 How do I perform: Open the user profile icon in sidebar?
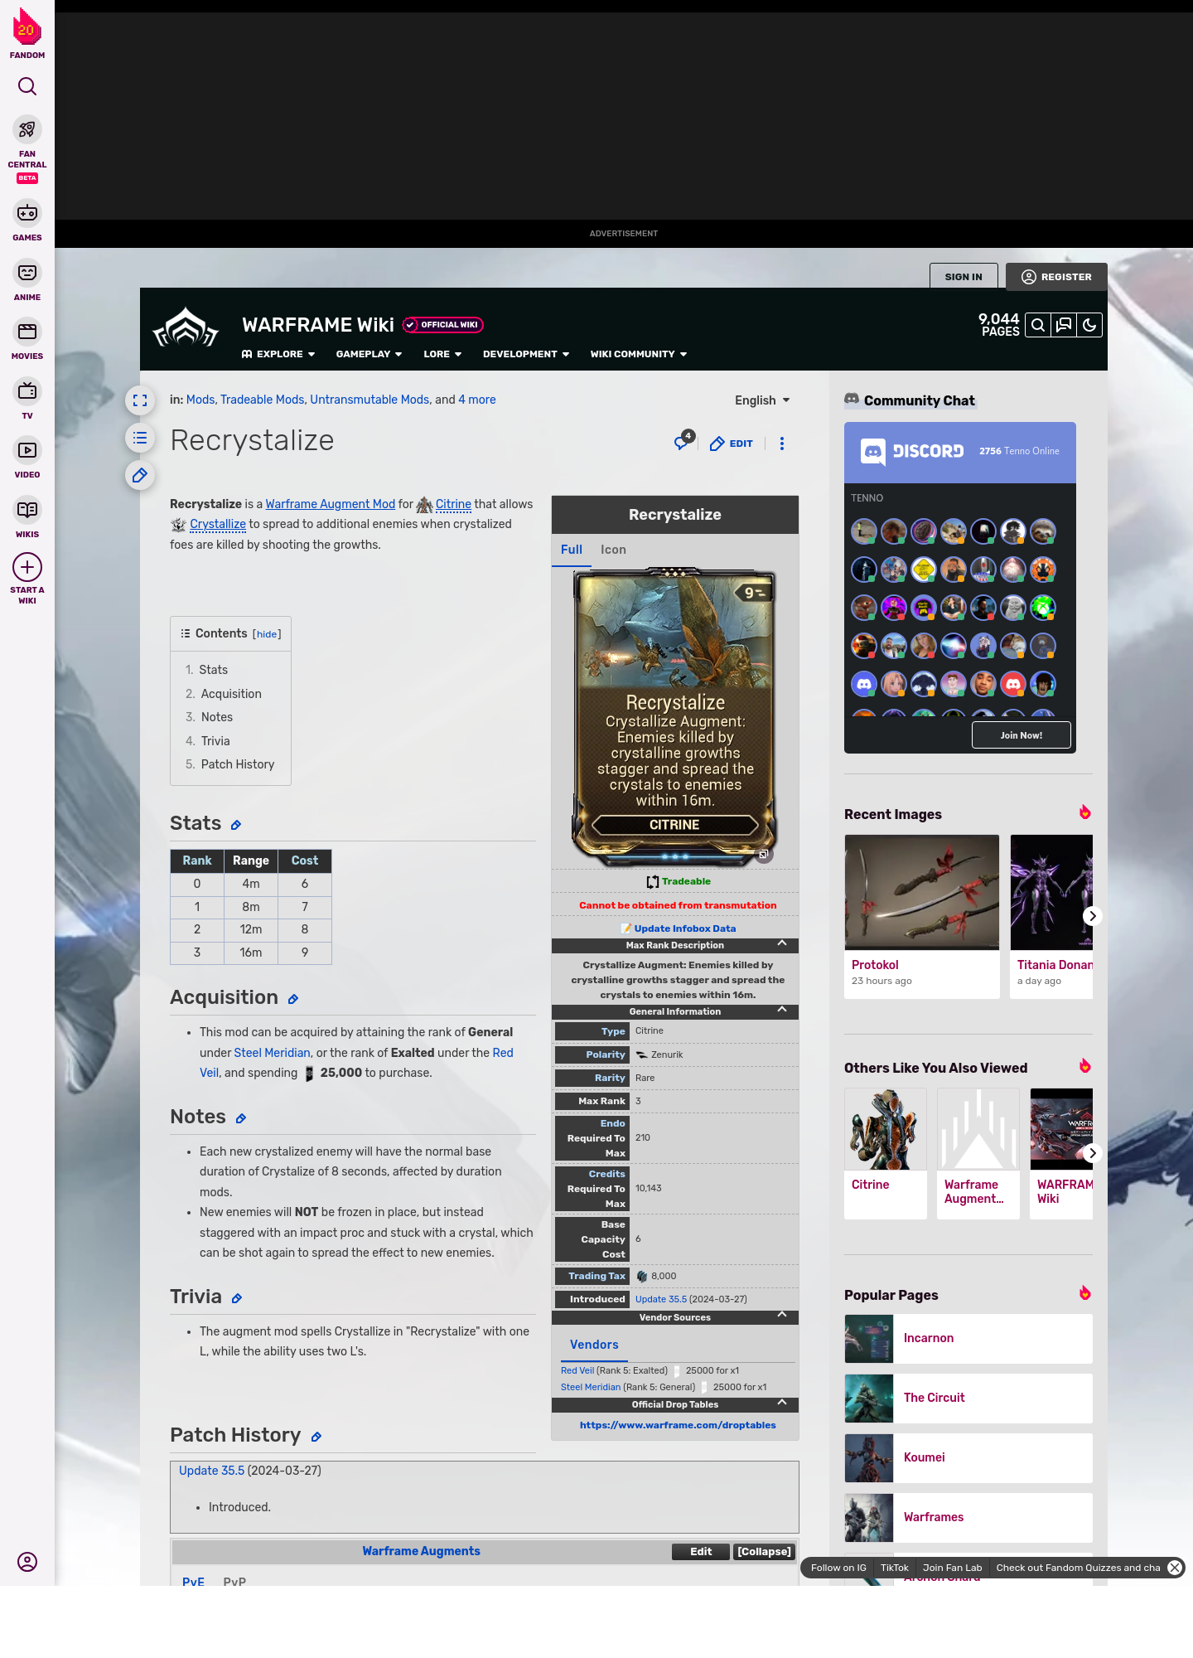coord(27,1562)
